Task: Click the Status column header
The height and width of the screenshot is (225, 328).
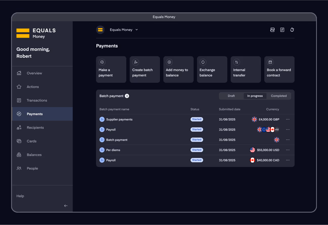Action: (195, 109)
